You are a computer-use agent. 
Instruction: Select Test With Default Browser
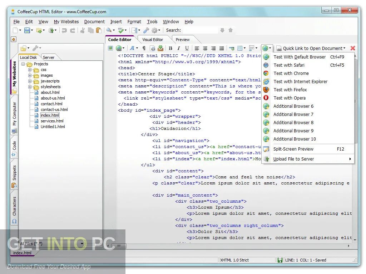coord(308,57)
